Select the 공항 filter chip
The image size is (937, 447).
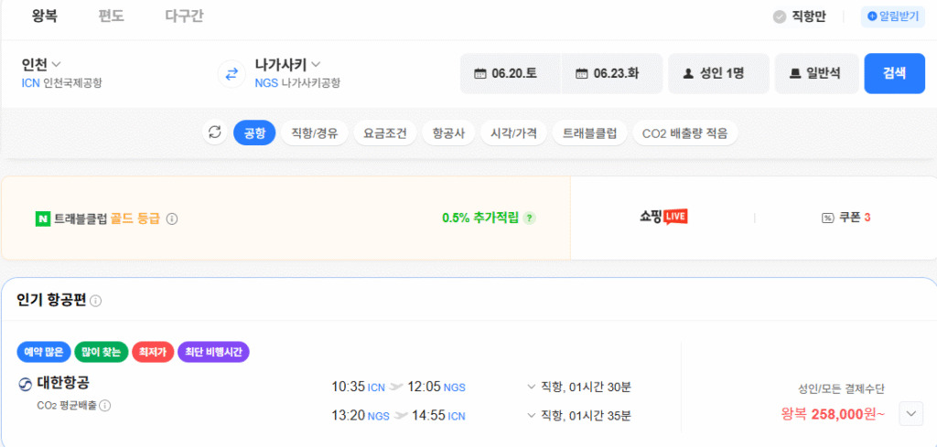pyautogui.click(x=254, y=133)
